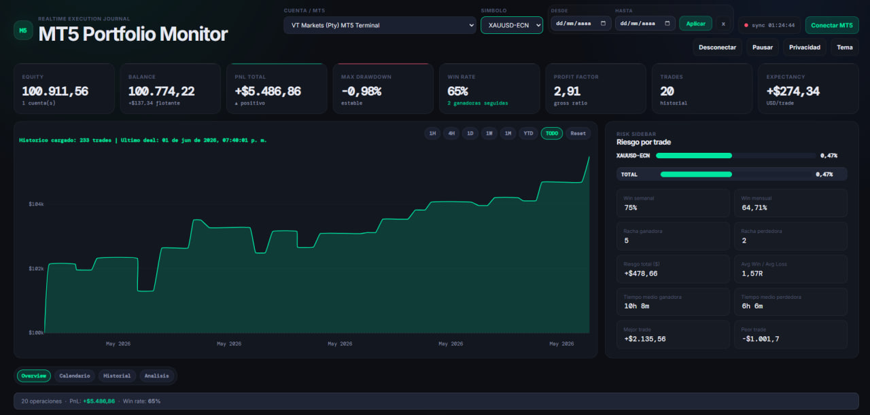Image resolution: width=870 pixels, height=415 pixels.
Task: Click the Avg Win / Avg Loss 1,57R tile
Action: [790, 268]
